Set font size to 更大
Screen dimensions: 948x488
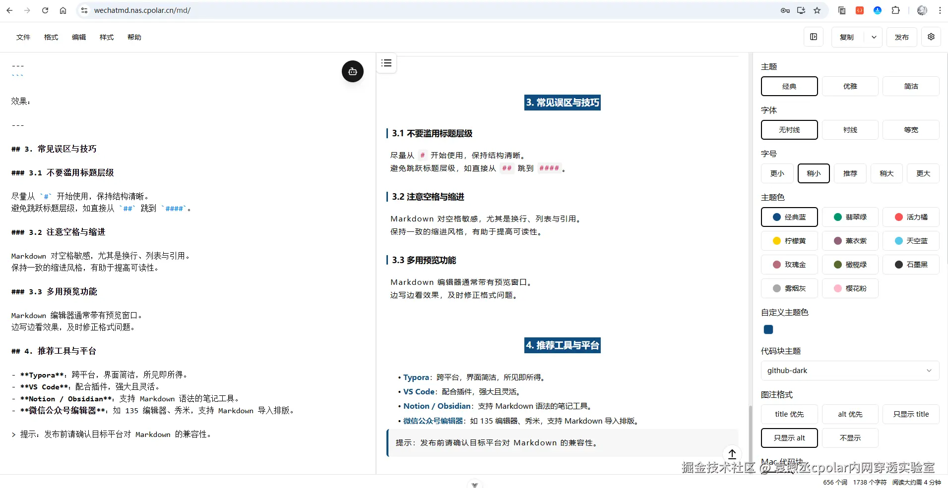[x=923, y=173]
